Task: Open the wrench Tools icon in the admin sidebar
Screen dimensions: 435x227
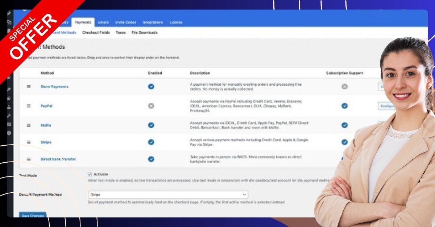Action: click(9, 116)
